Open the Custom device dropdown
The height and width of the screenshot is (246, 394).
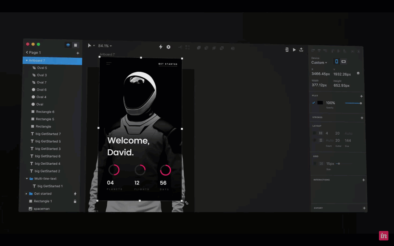tap(319, 63)
